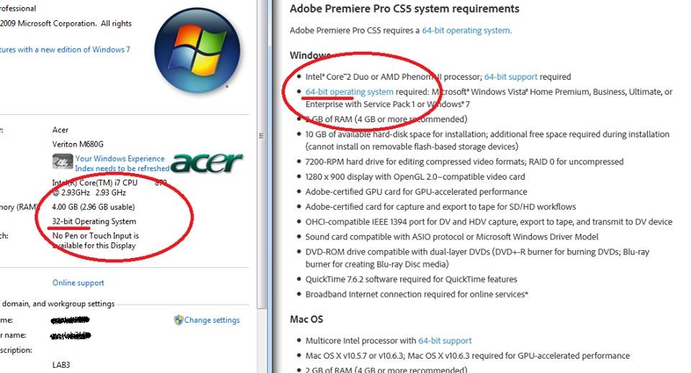Select the 32-bit Operating System text
Image resolution: width=691 pixels, height=373 pixels.
coord(94,221)
